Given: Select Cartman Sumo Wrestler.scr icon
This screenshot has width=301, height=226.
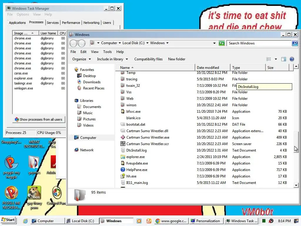Looking at the screenshot, I should click(123, 144).
